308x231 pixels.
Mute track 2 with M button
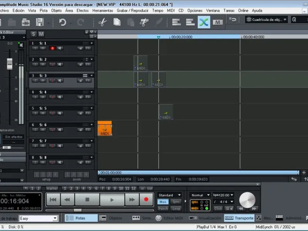click(x=43, y=65)
